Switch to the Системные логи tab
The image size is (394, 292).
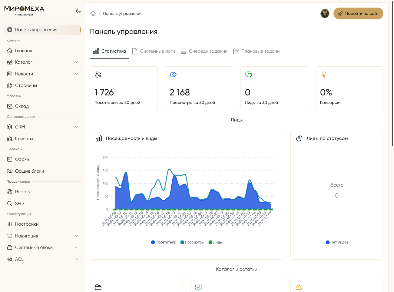pos(154,51)
